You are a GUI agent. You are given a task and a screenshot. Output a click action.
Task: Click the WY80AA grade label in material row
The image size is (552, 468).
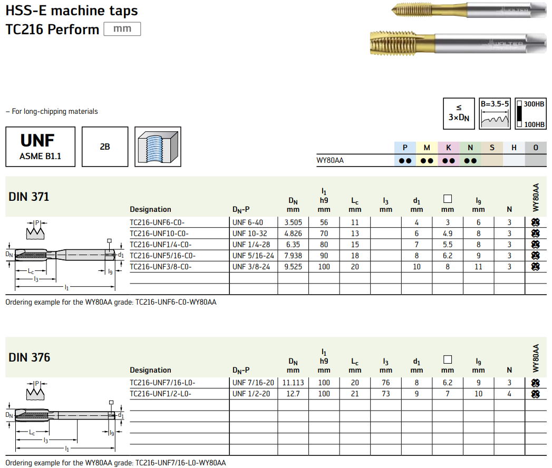tap(330, 160)
